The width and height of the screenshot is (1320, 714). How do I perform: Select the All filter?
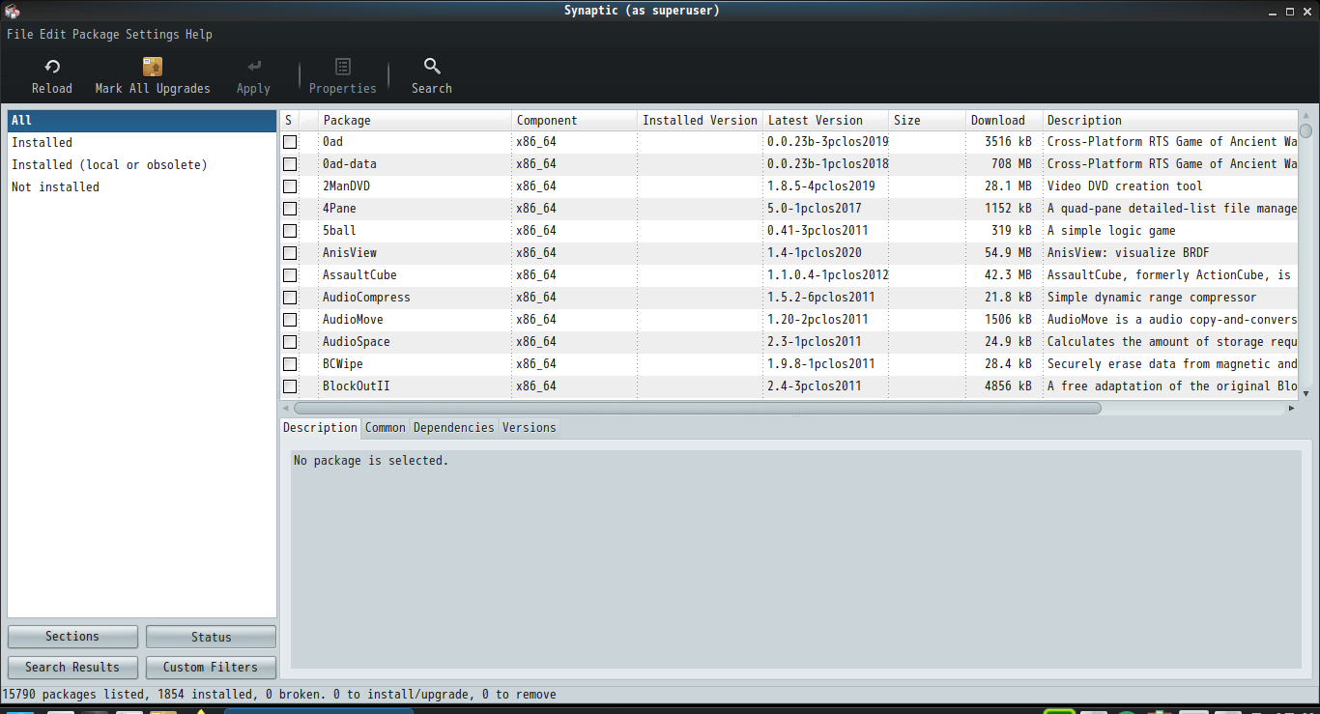click(142, 121)
